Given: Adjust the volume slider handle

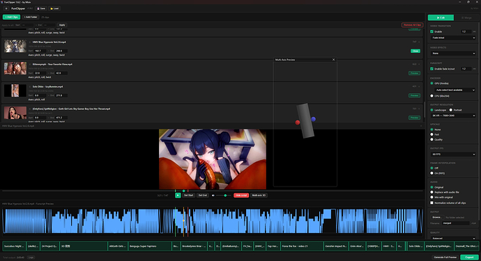Looking at the screenshot, I should [225, 195].
